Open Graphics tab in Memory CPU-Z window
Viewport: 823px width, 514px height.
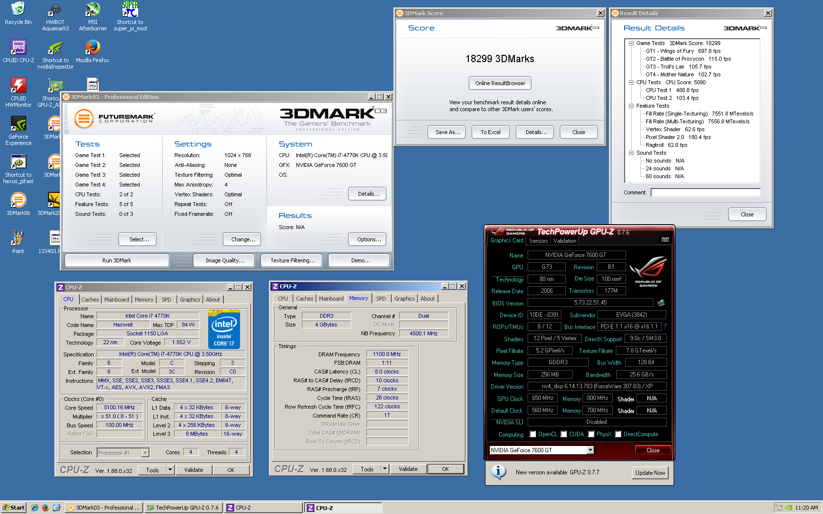[x=405, y=299]
